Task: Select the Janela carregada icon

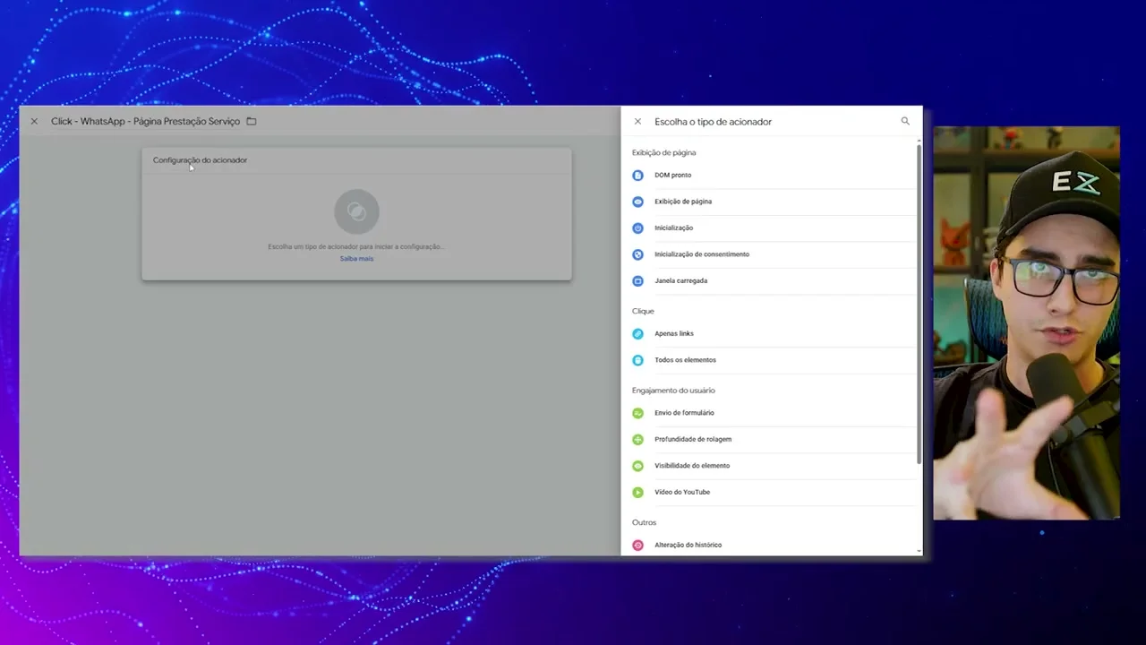Action: click(637, 280)
